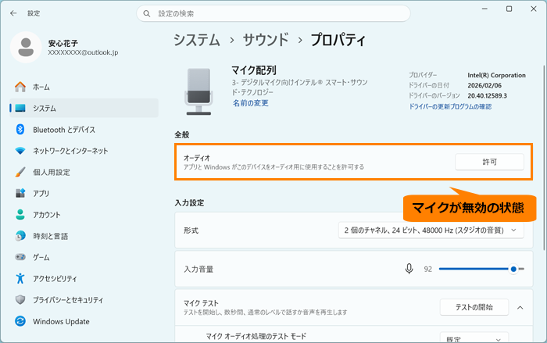Image resolution: width=547 pixels, height=343 pixels.
Task: Select the Bluetooth とデバイス icon
Action: pos(20,130)
